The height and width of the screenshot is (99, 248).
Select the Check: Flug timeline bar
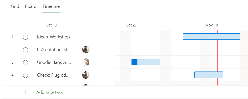[209, 75]
